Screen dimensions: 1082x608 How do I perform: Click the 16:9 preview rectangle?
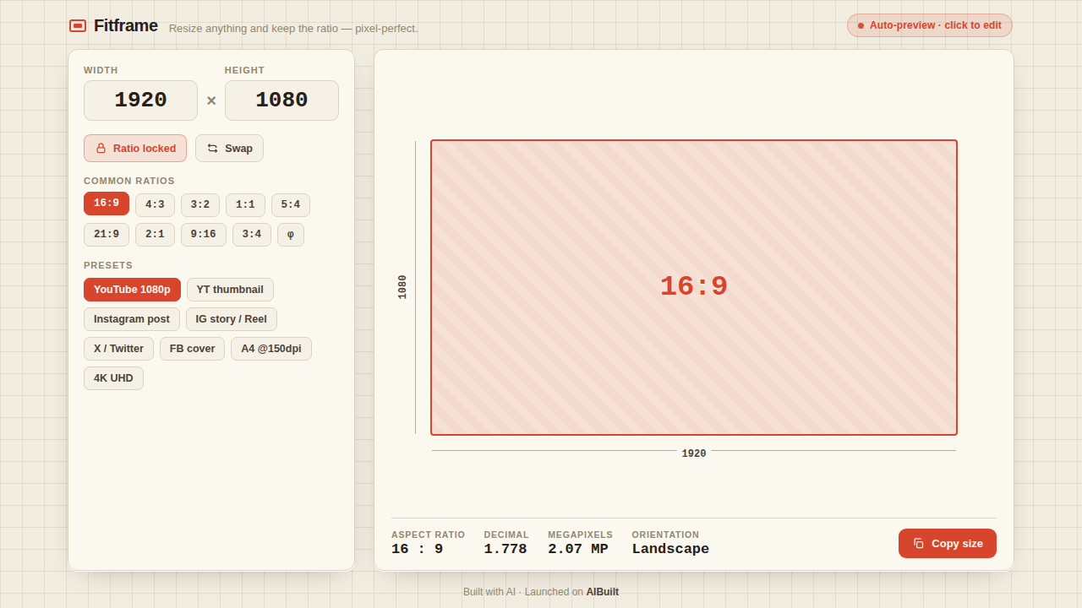pyautogui.click(x=694, y=287)
